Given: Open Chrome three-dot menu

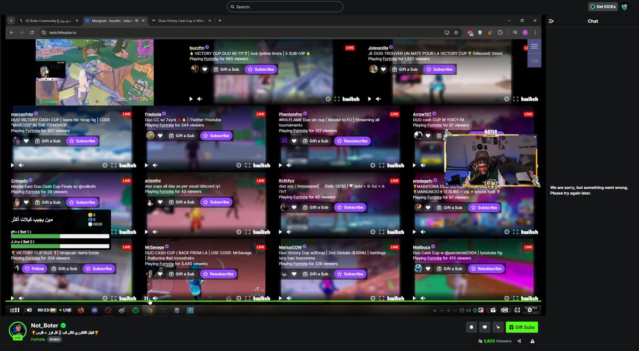Looking at the screenshot, I should coord(535,32).
